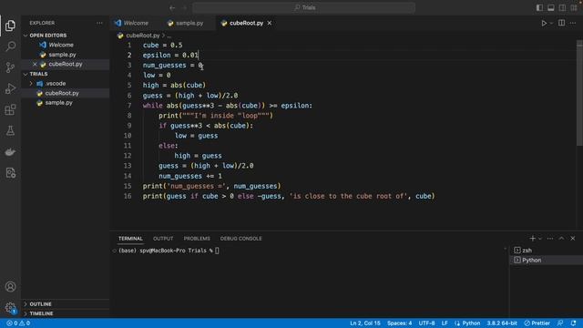Click cubeRoot.py in the breadcrumb

(x=142, y=36)
